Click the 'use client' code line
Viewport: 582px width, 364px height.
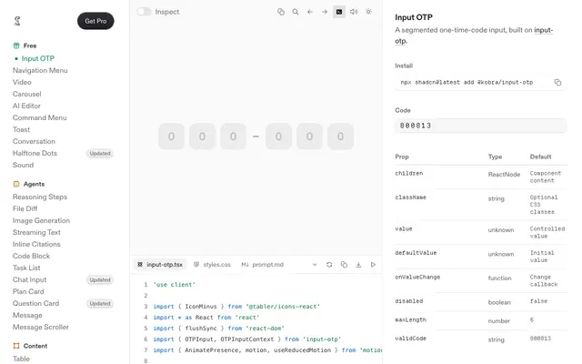point(174,285)
